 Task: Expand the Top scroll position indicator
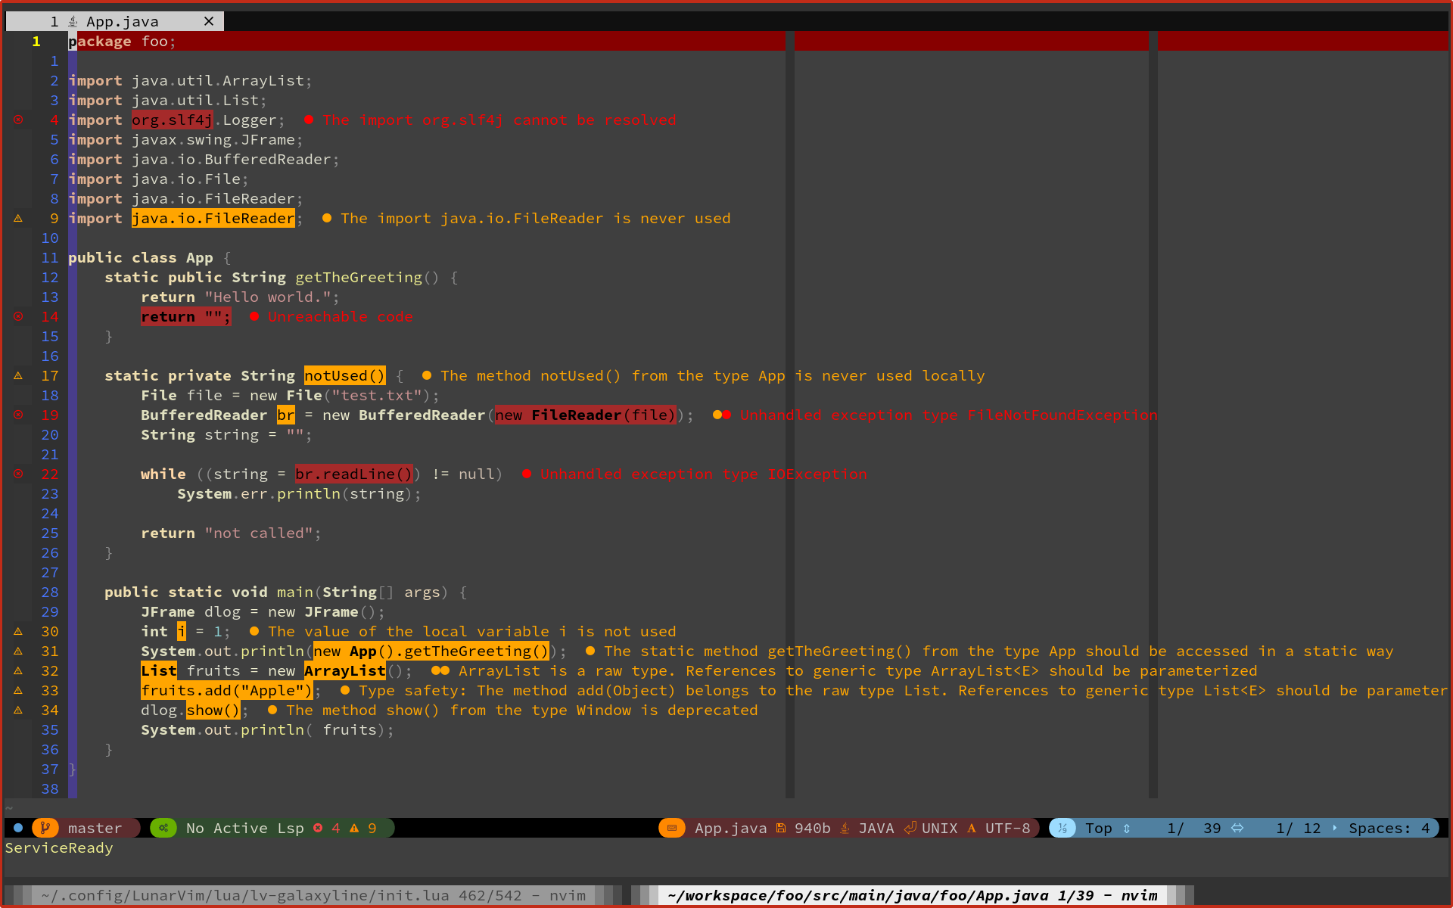coord(1100,828)
